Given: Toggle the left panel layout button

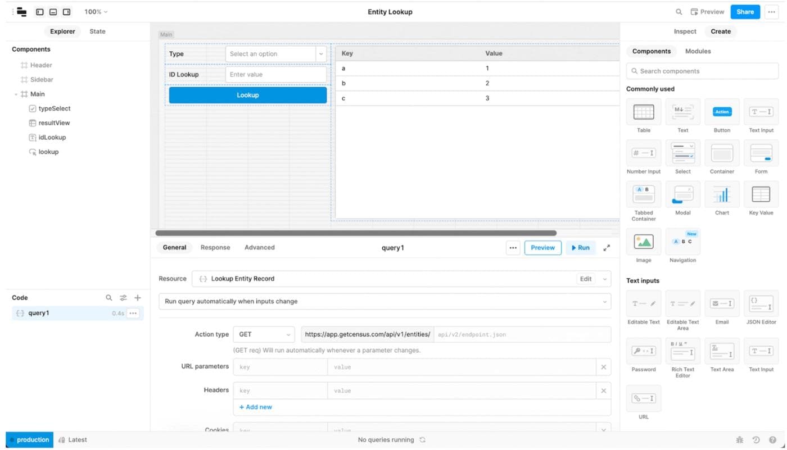Looking at the screenshot, I should click(39, 12).
